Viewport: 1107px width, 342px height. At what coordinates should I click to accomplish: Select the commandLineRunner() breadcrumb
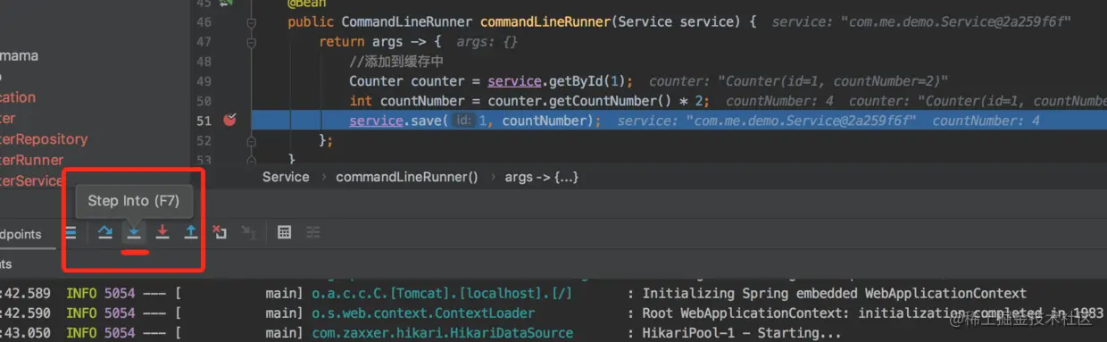(x=407, y=177)
